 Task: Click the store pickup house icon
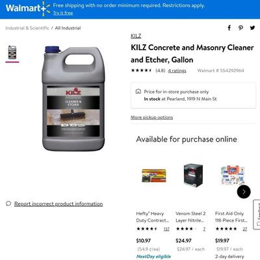tap(138, 91)
